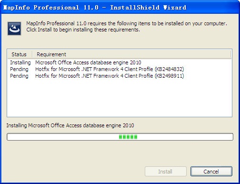Click Pending status beside KB2498911
Screen dimensions: 240x184
19,76
